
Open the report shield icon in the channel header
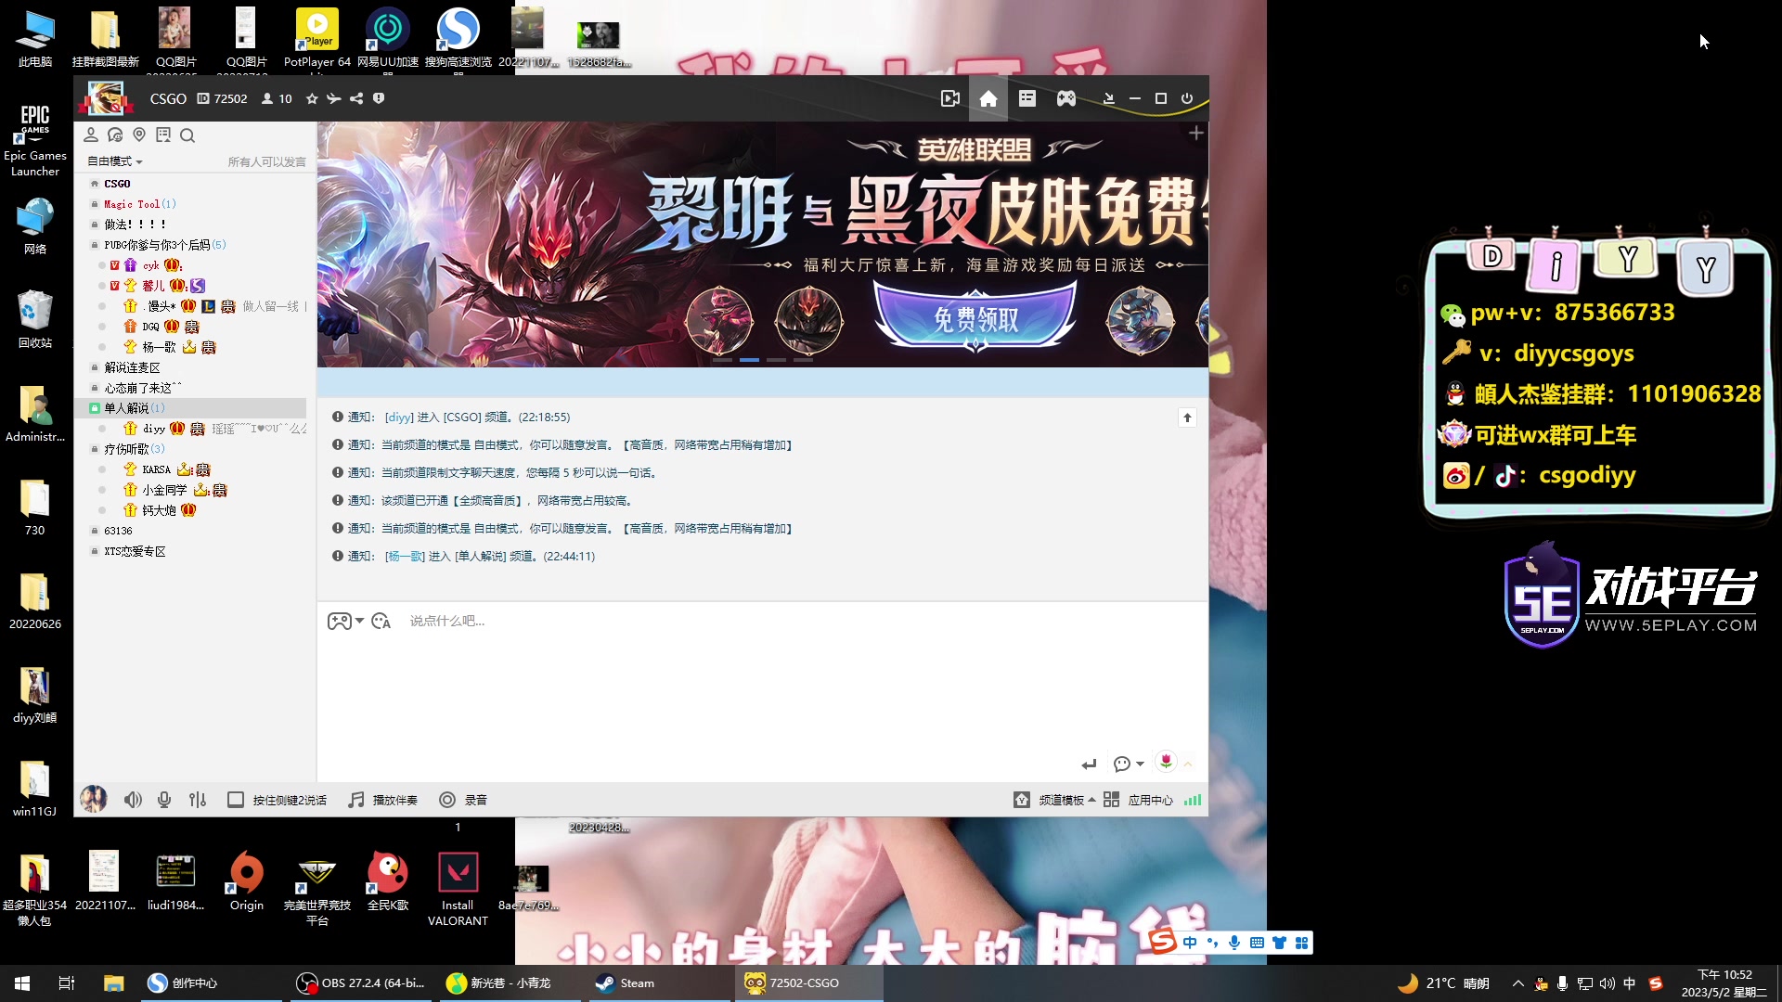click(x=379, y=98)
